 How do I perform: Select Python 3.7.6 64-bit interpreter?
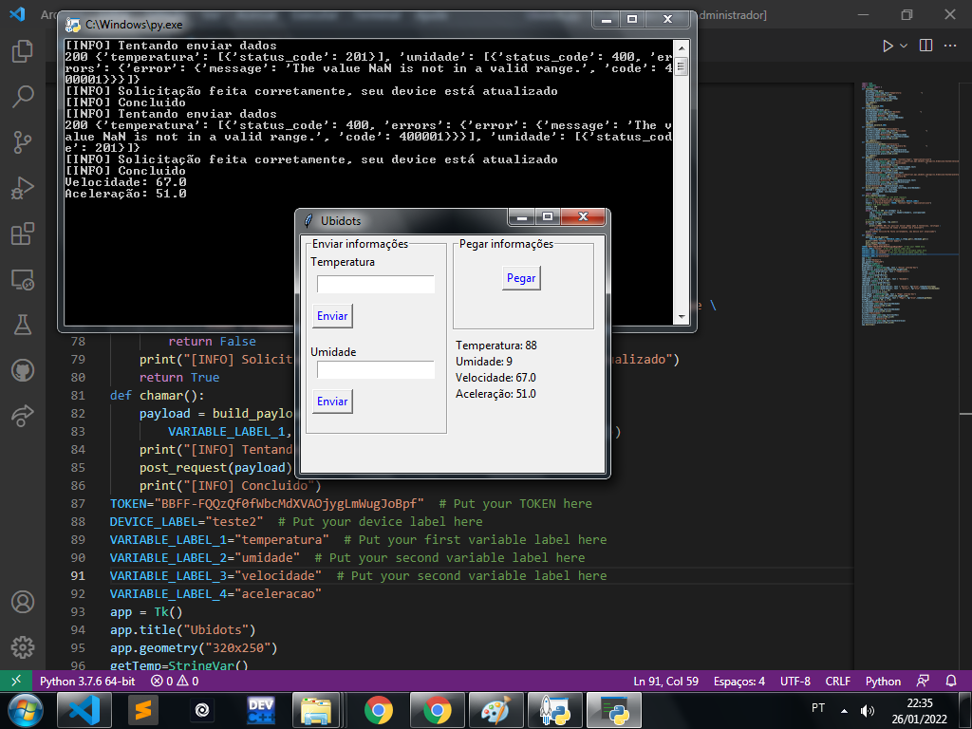87,681
